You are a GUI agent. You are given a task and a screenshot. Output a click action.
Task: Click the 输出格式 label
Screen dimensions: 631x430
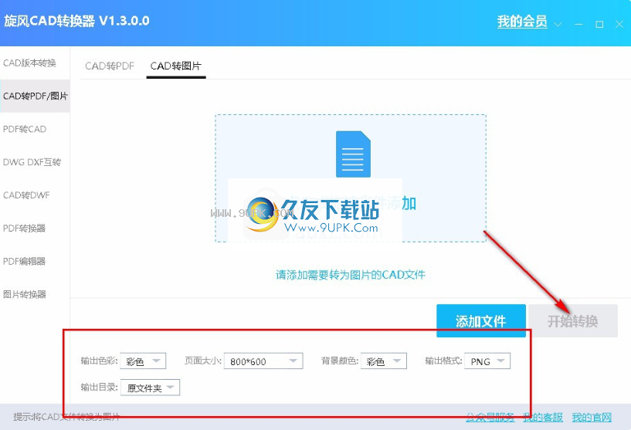[x=443, y=361]
